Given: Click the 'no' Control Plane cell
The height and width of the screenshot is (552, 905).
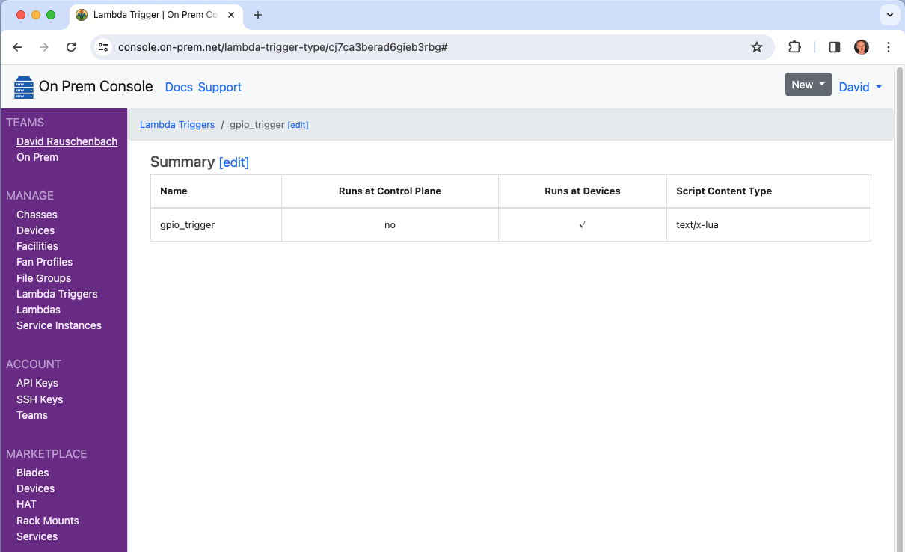Looking at the screenshot, I should click(x=390, y=224).
